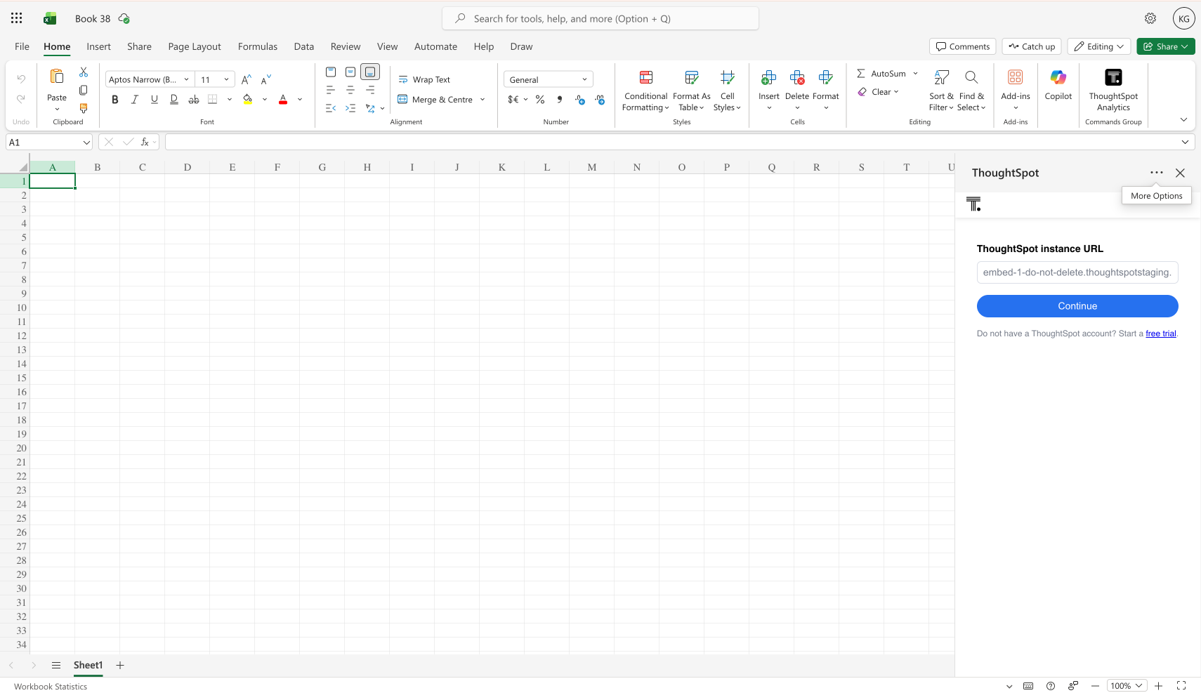1201x693 pixels.
Task: Open the Editing mode dropdown
Action: point(1099,47)
